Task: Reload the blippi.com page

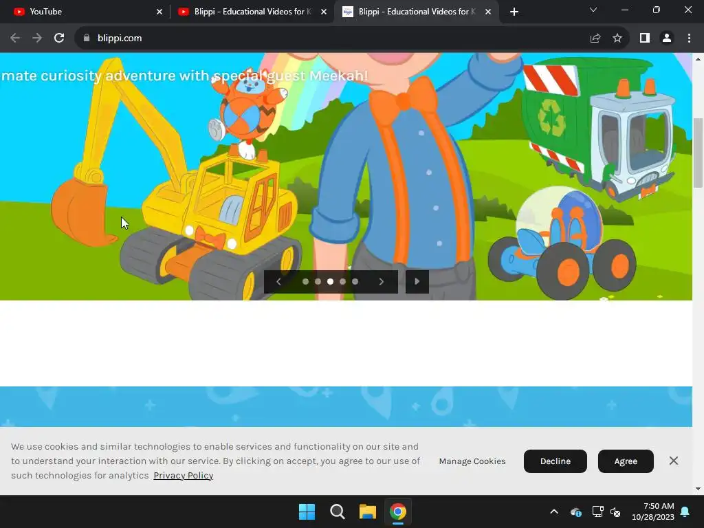Action: (59, 38)
